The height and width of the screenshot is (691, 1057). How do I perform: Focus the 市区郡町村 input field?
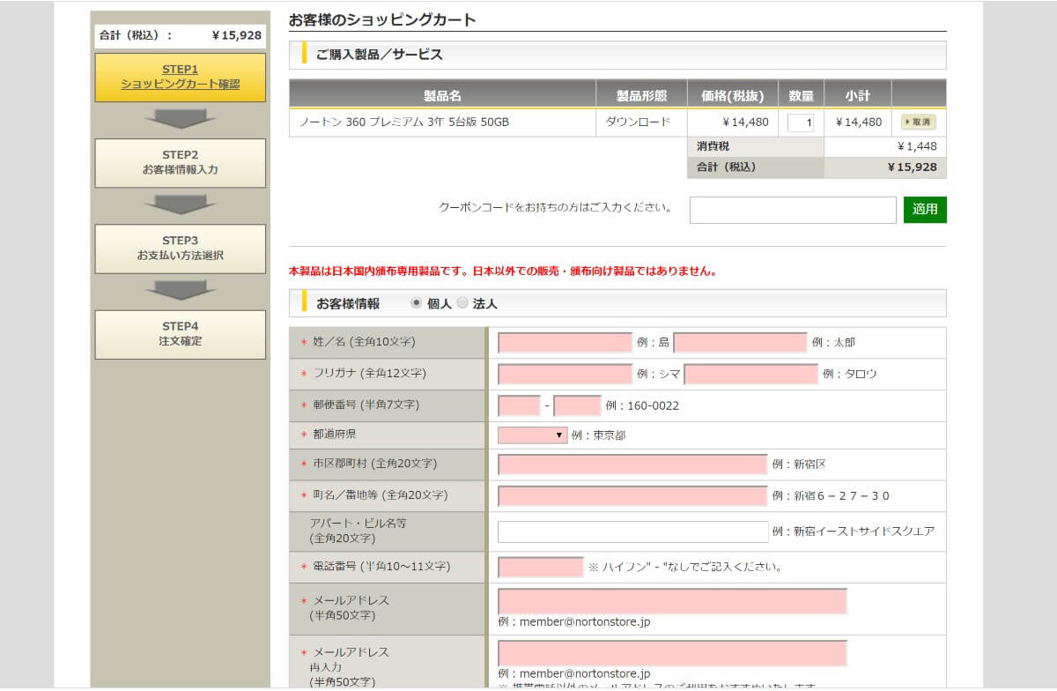(632, 464)
